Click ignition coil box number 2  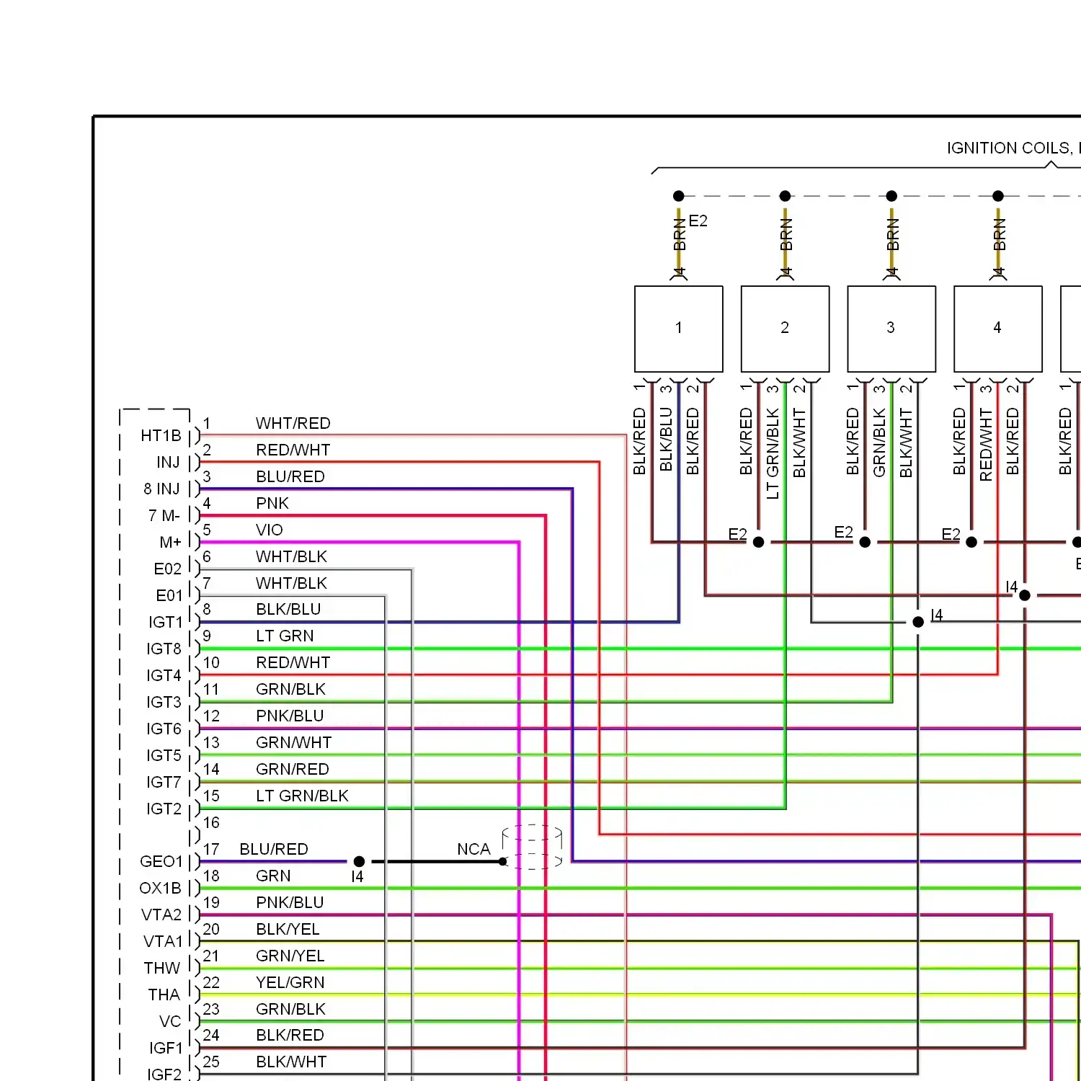click(785, 329)
